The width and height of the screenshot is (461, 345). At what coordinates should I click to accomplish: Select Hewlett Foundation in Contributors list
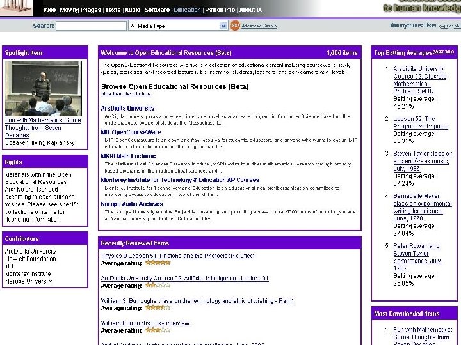point(31,259)
